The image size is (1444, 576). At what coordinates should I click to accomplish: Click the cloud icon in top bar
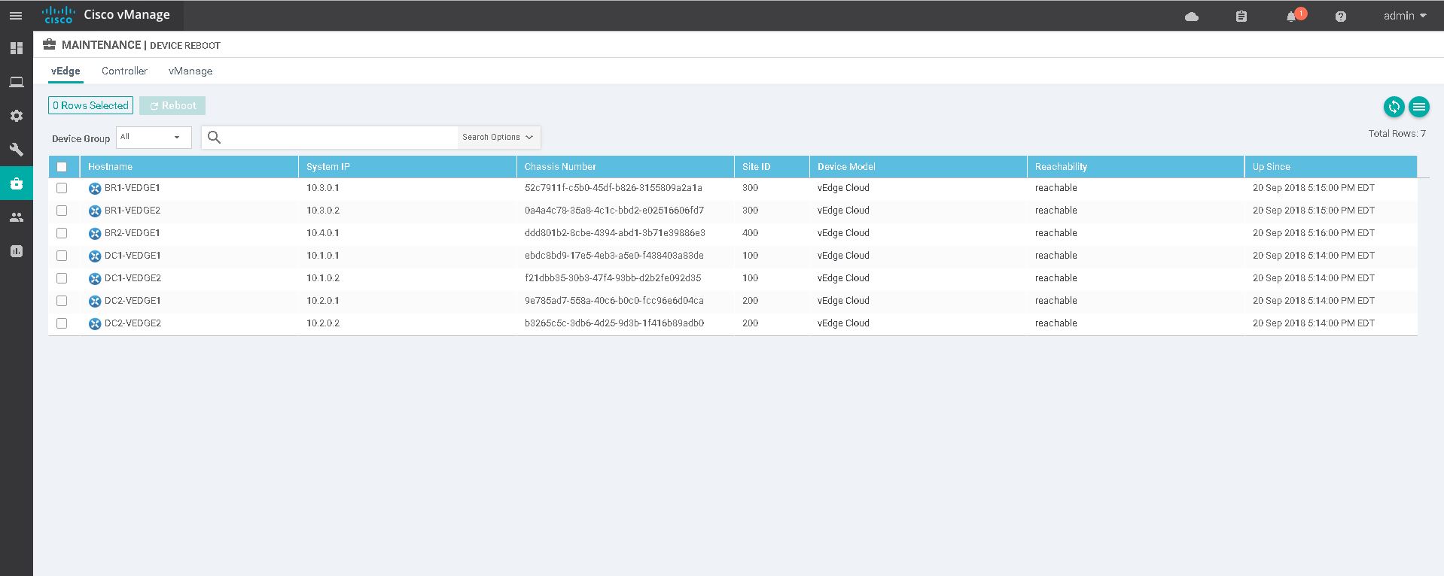pyautogui.click(x=1192, y=16)
